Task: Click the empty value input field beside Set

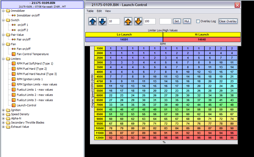Action: point(165,21)
